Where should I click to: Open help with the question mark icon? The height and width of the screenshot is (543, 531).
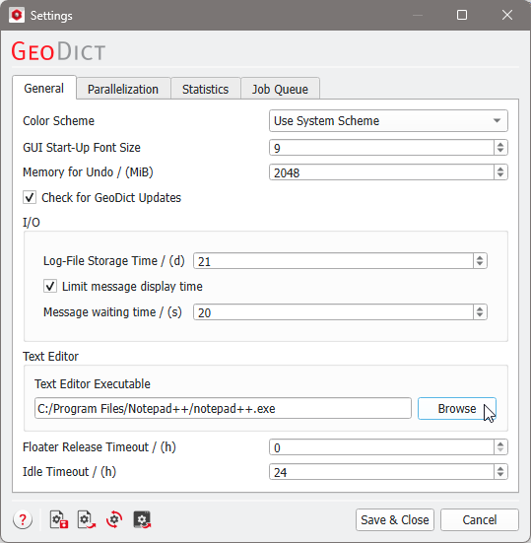click(x=23, y=519)
